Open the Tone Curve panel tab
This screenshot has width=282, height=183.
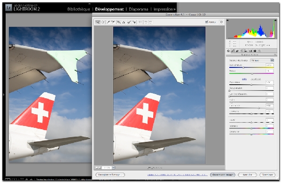coord(233,51)
